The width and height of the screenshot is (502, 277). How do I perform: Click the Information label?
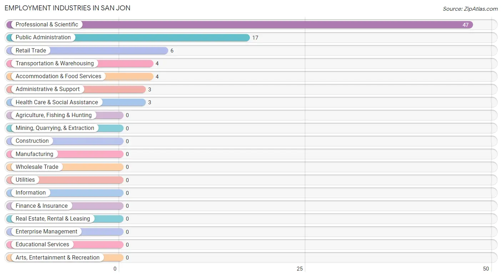(x=31, y=193)
